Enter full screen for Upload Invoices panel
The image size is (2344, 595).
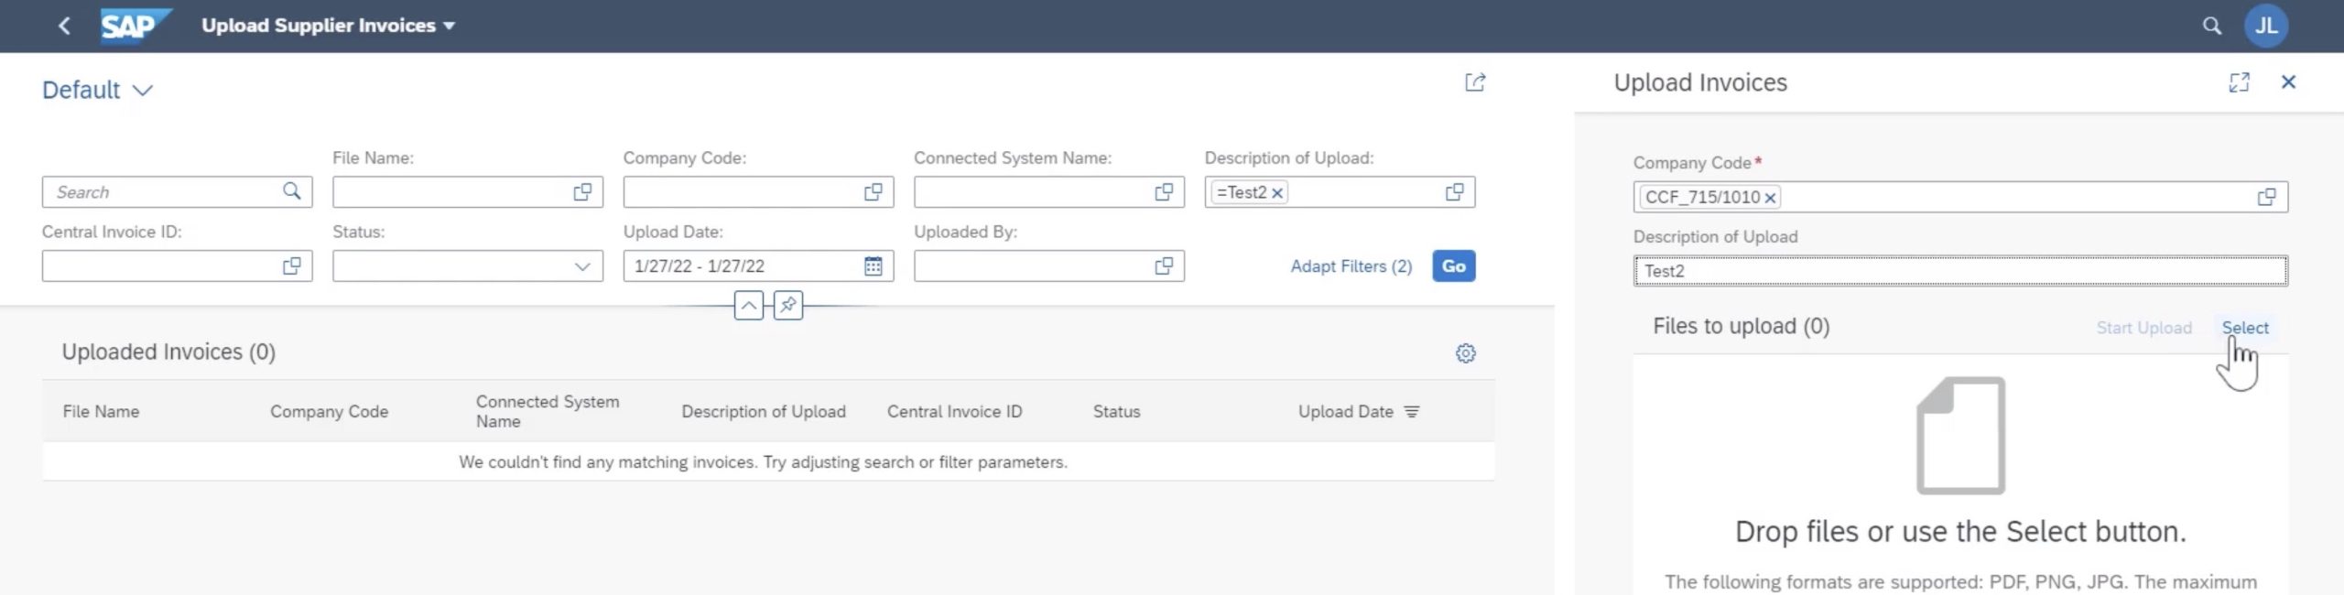(x=2238, y=82)
